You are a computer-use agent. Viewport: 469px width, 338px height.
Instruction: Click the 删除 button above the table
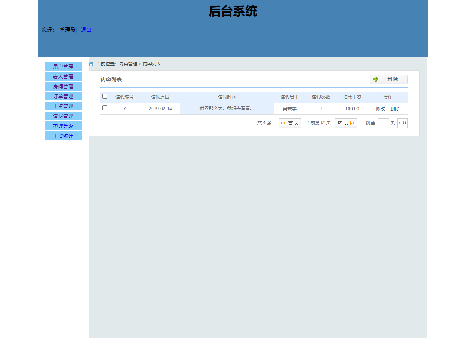pos(394,79)
